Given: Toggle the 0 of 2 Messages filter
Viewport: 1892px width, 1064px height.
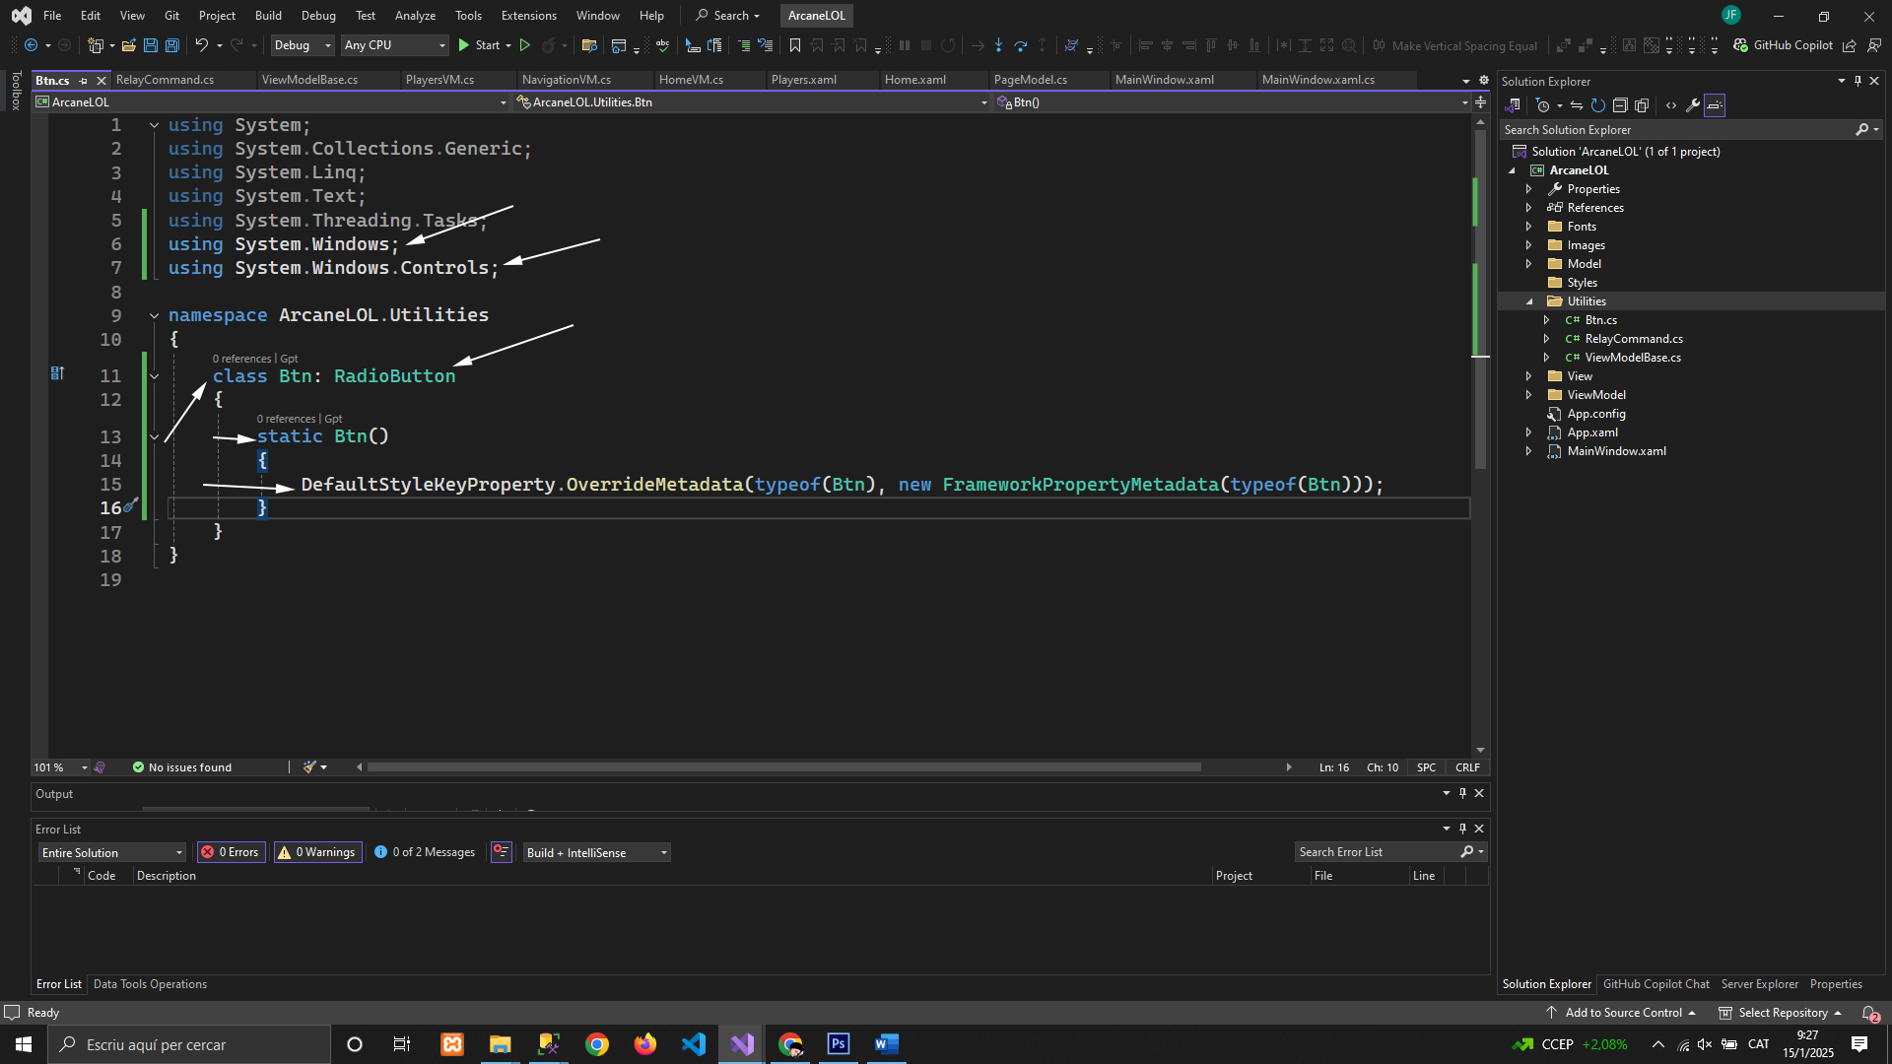Looking at the screenshot, I should pyautogui.click(x=425, y=852).
